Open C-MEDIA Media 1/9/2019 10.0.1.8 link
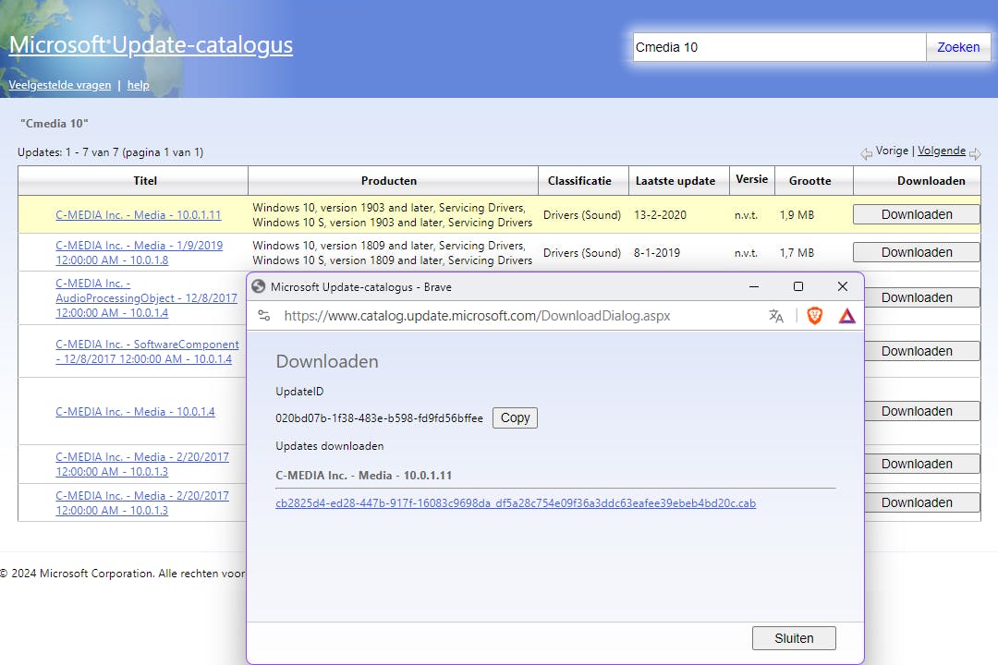The image size is (998, 665). [139, 253]
